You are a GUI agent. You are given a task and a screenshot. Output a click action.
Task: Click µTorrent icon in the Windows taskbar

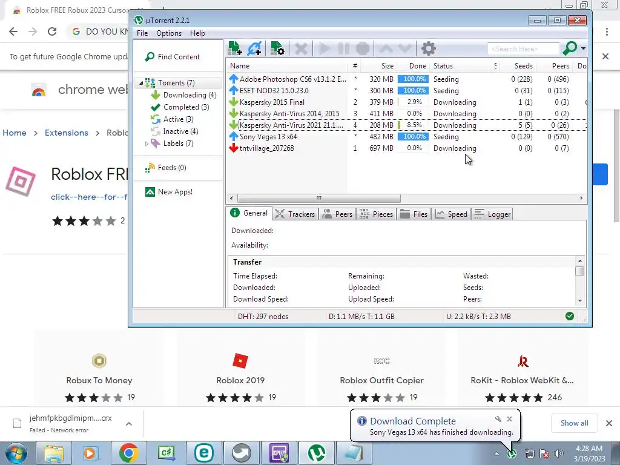pyautogui.click(x=316, y=453)
